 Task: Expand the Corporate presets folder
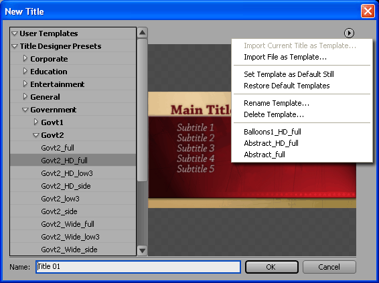coord(25,58)
